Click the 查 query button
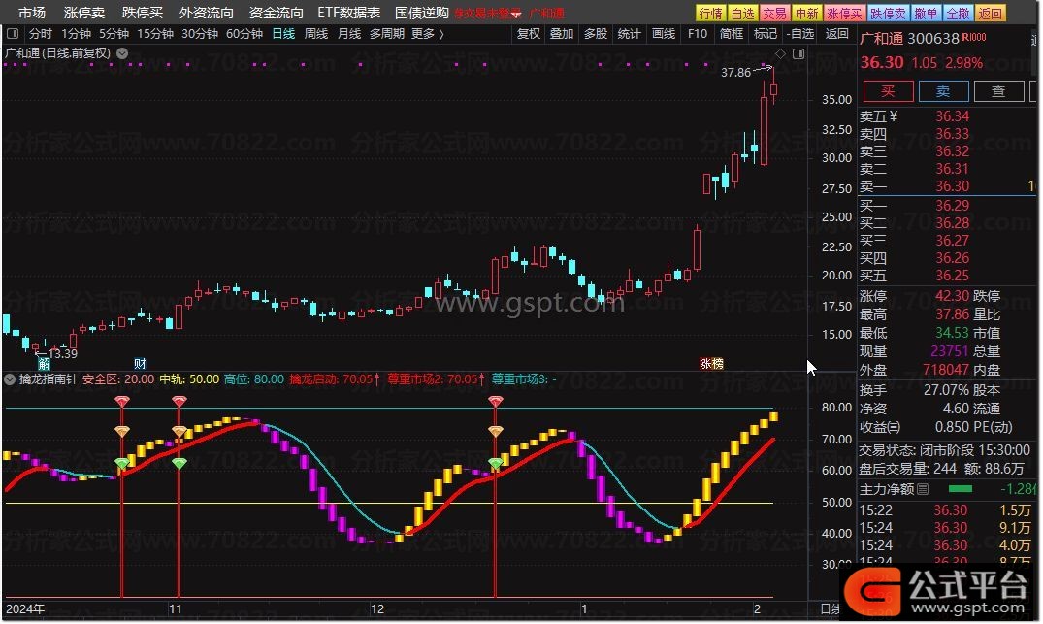 998,91
